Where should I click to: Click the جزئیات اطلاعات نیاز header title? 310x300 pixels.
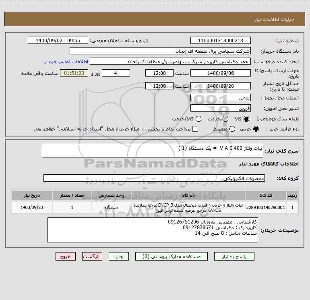point(274,19)
